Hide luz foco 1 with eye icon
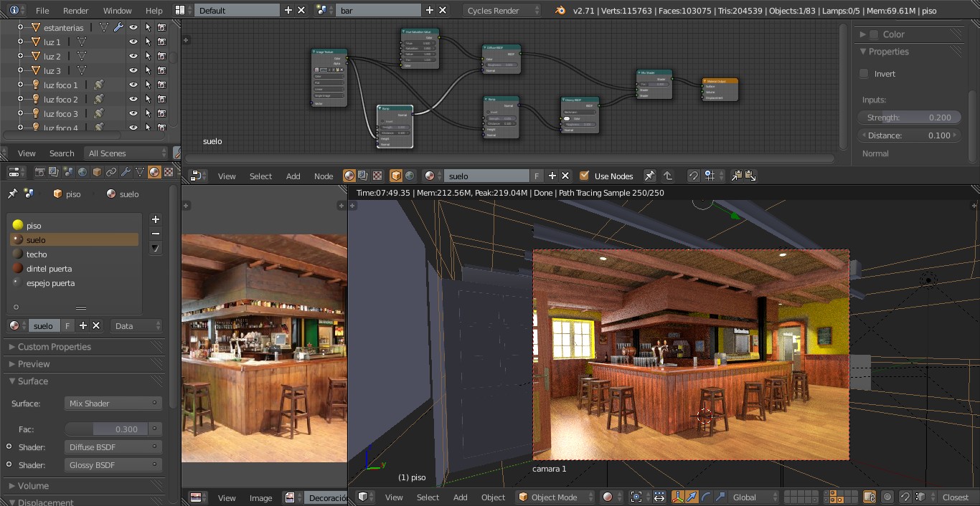980x506 pixels. (133, 85)
